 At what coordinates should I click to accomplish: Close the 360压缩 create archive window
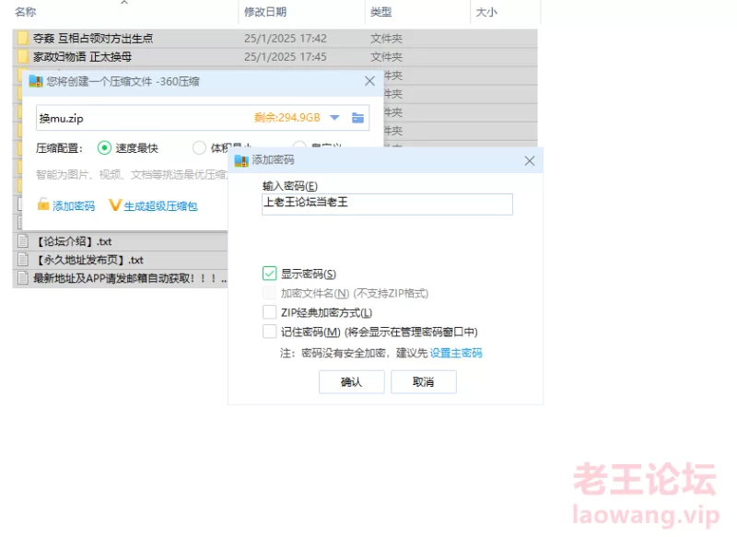[369, 81]
